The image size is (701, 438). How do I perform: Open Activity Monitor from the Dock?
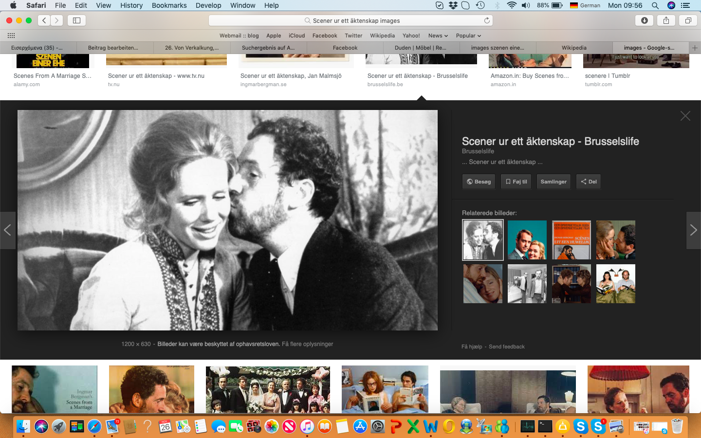(527, 427)
